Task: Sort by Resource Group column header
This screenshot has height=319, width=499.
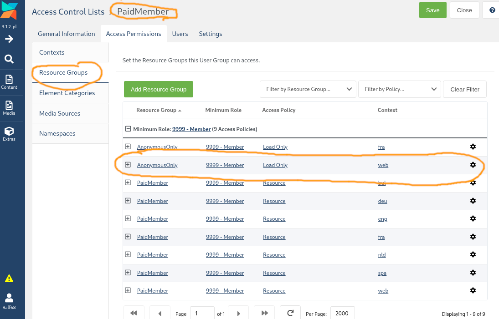Action: 159,110
